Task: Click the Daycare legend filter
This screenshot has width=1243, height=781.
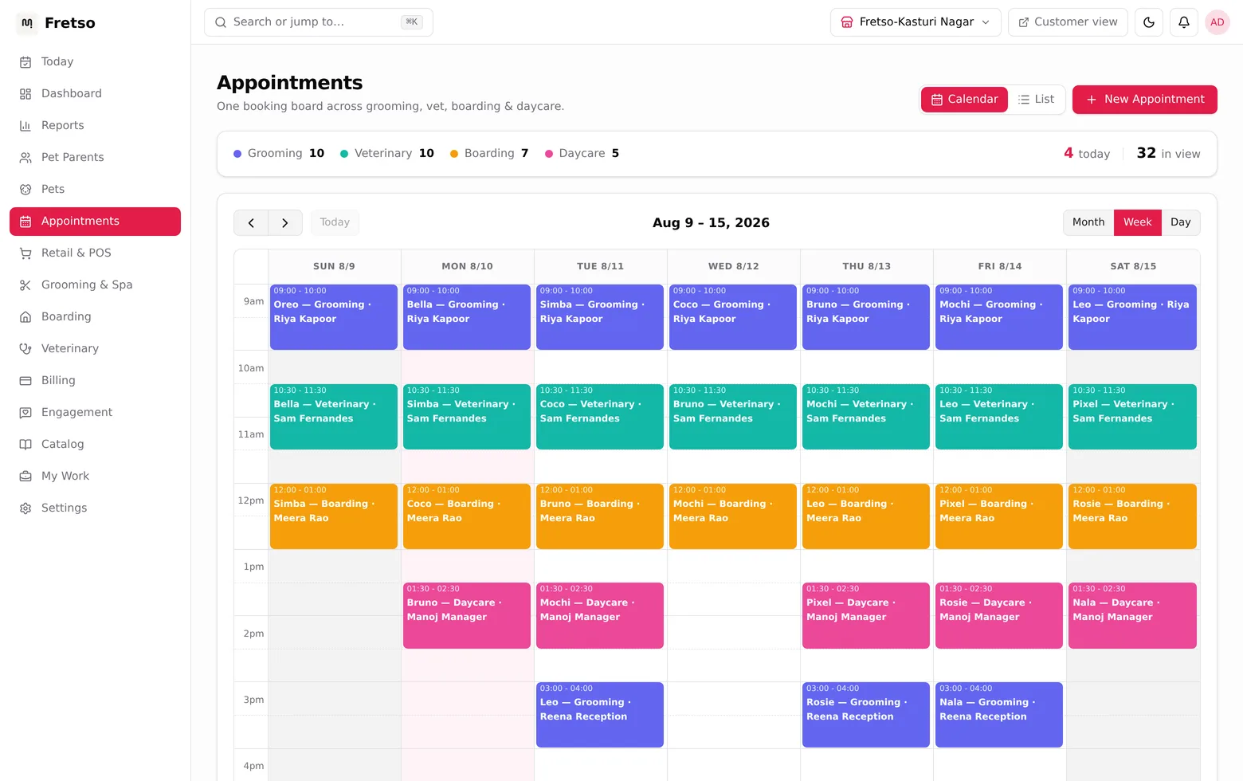Action: pos(582,154)
